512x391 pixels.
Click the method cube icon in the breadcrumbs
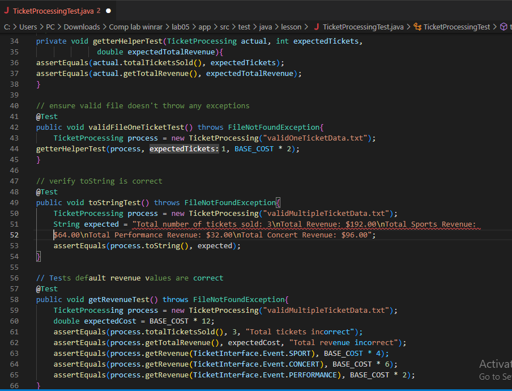point(504,27)
